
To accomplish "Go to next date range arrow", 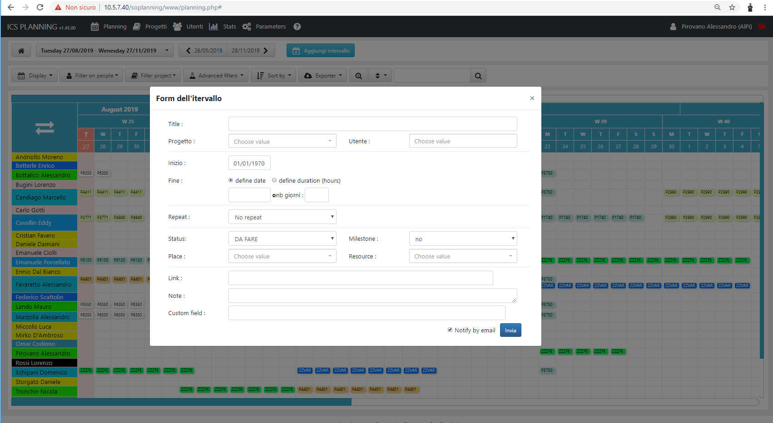I will point(266,51).
